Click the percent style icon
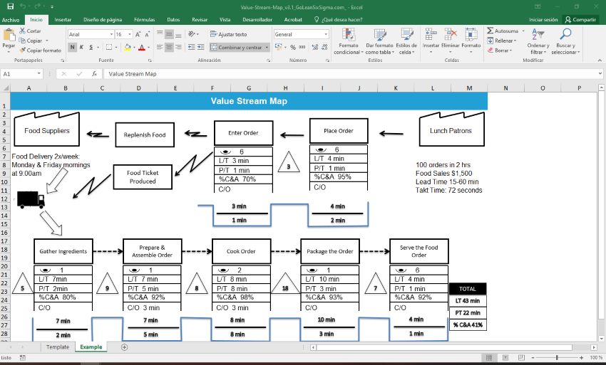Image resolution: width=606 pixels, height=365 pixels. (293, 47)
